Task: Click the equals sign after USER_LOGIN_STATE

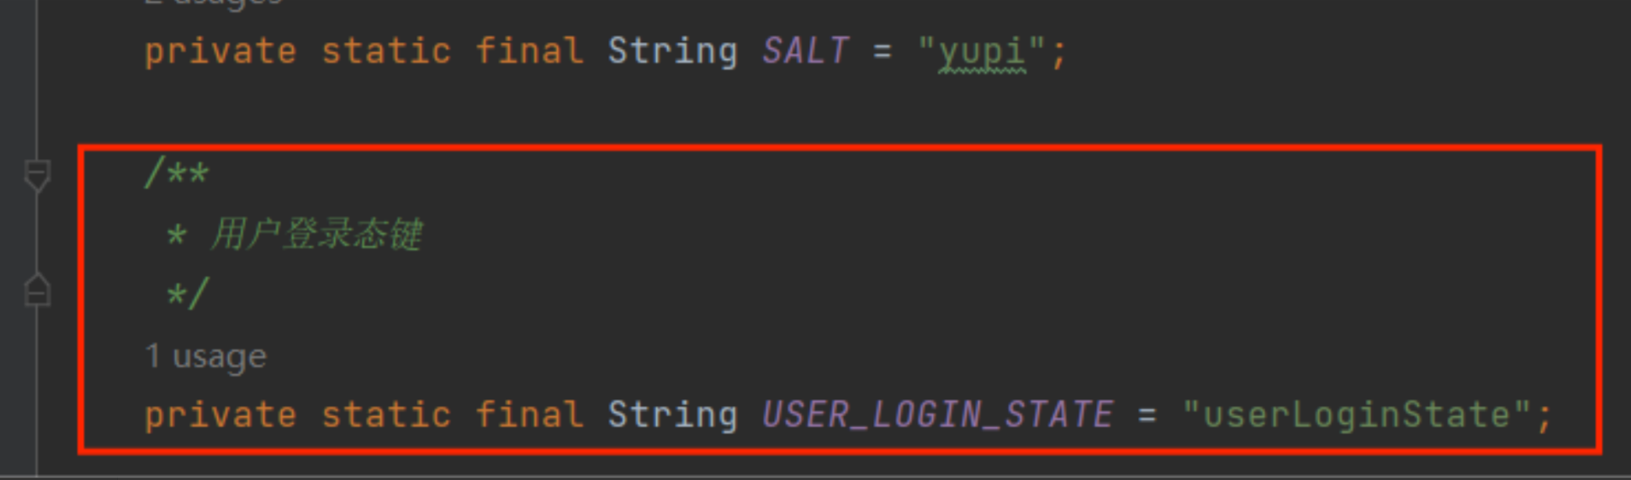Action: pos(1147,415)
